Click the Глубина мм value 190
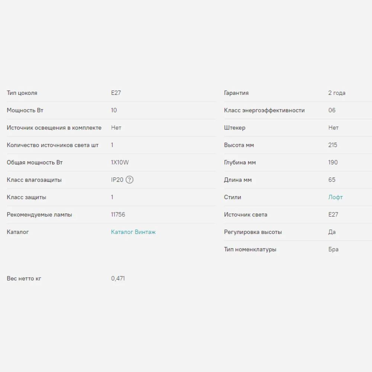The width and height of the screenshot is (372, 372). (333, 162)
